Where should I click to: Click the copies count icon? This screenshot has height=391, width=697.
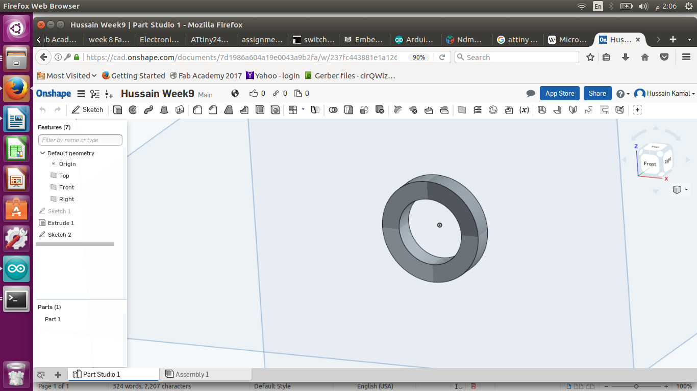click(298, 93)
